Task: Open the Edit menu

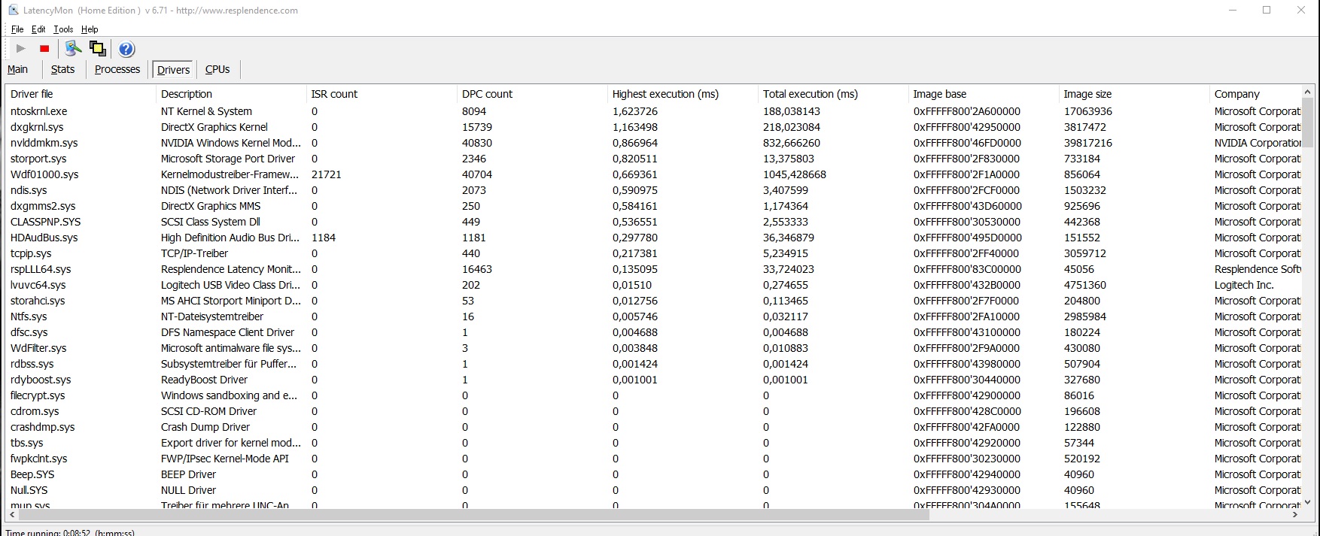Action: tap(38, 29)
